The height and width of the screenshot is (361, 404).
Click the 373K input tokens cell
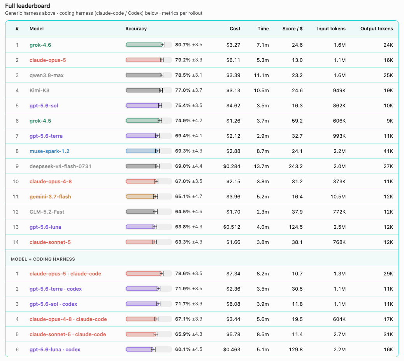tap(339, 182)
